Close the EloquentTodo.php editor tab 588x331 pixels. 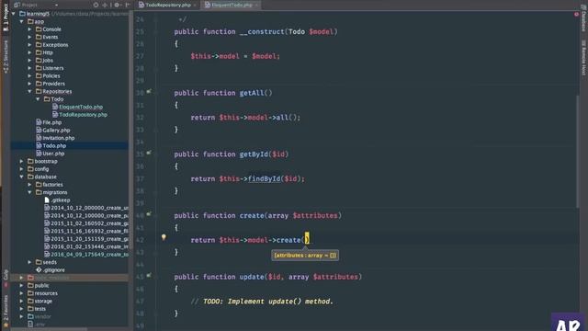click(256, 5)
